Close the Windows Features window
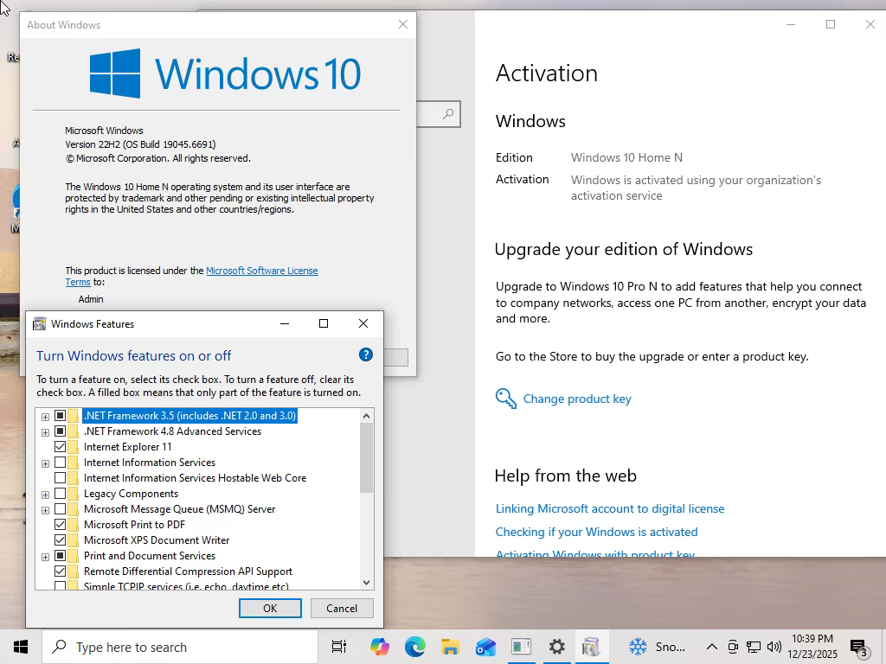886x664 pixels. coord(363,323)
